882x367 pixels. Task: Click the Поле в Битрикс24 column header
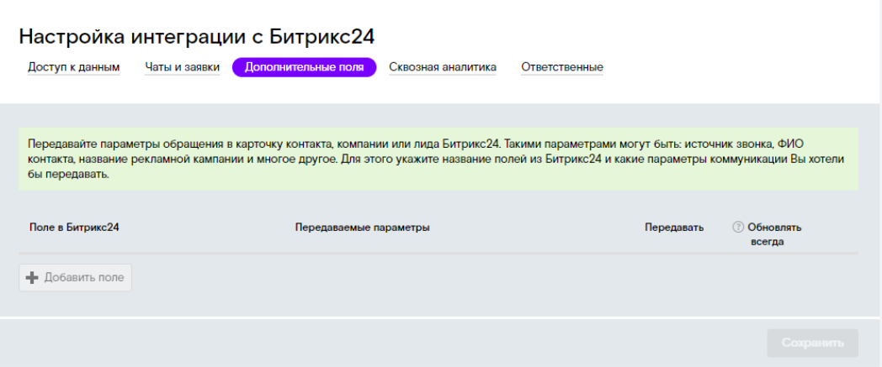tap(74, 228)
